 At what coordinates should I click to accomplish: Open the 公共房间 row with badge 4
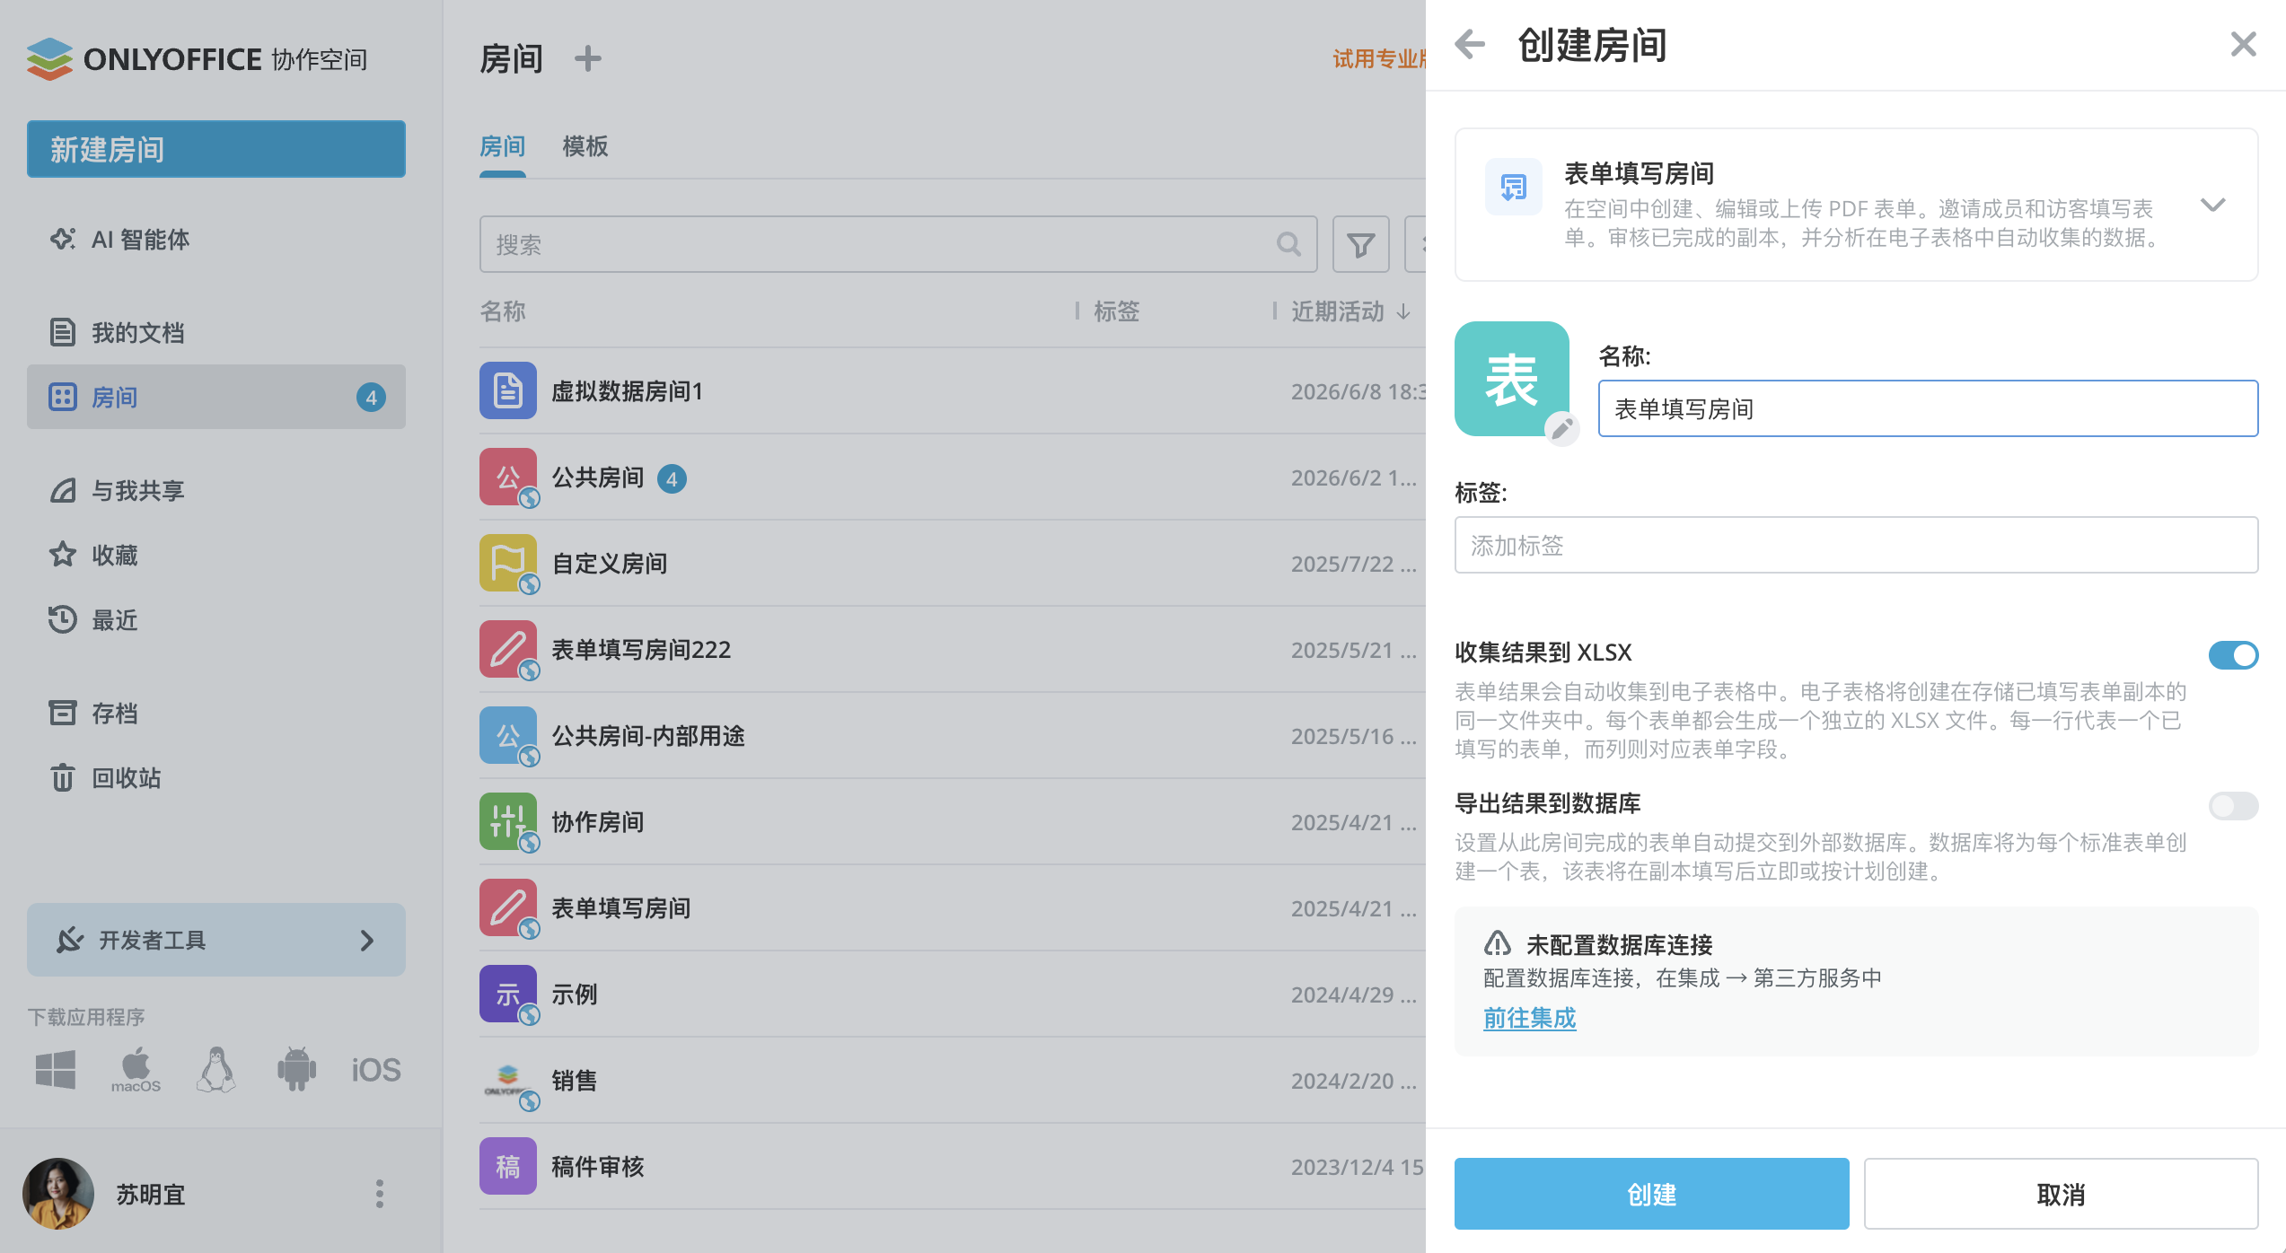coord(953,477)
